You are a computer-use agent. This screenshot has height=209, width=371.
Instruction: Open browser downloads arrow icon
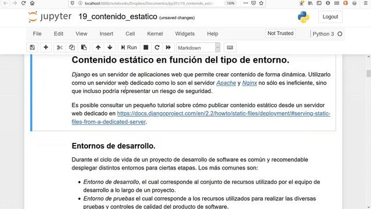(x=301, y=3)
